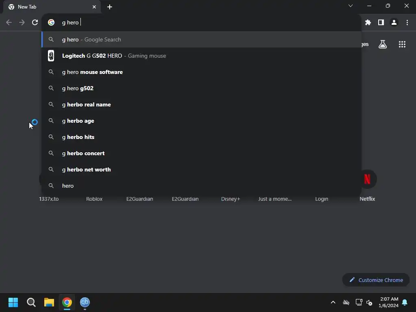Screen dimensions: 416x312
Task: Select suggestion 'g hero - Google Search'
Action: tap(201, 39)
